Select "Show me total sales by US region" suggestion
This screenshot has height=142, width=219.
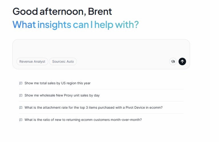[57, 83]
